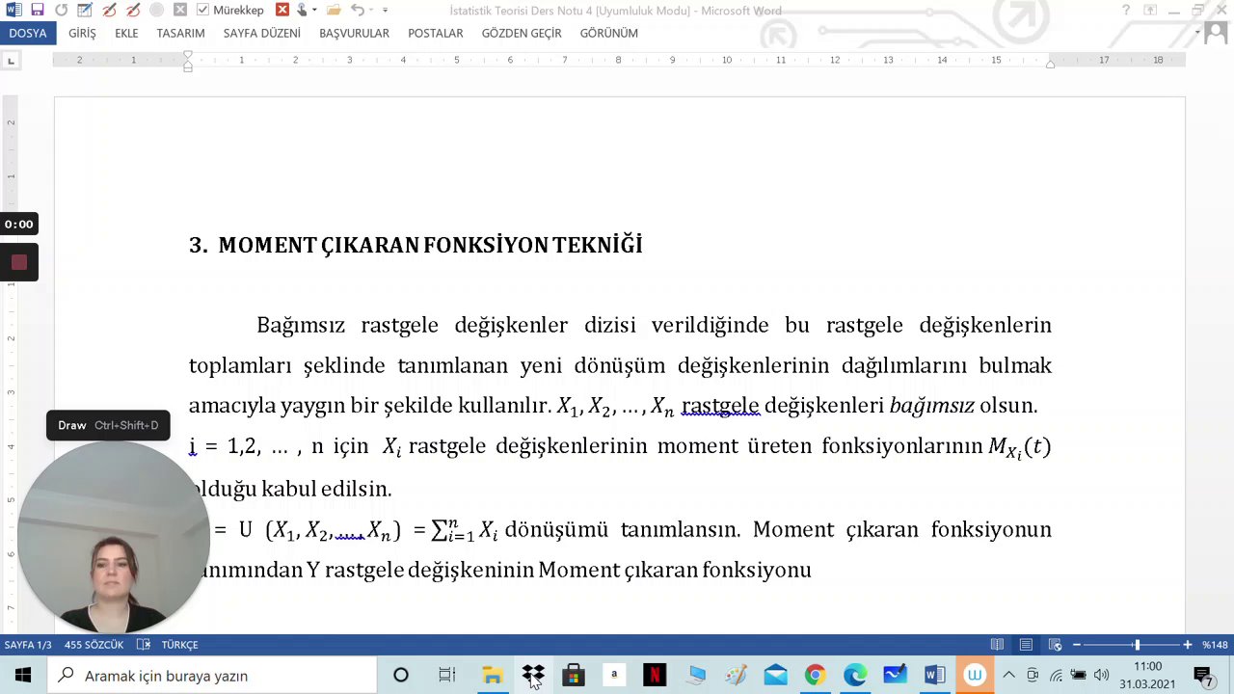Save the document with the floppy disk icon
The width and height of the screenshot is (1234, 694).
(37, 10)
